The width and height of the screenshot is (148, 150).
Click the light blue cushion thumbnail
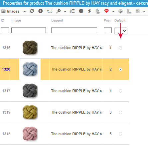[x=30, y=69]
